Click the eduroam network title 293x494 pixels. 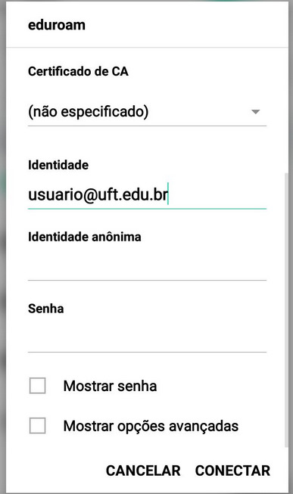point(57,25)
